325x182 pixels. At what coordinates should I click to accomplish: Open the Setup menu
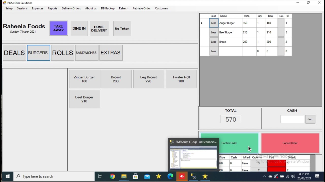click(x=9, y=8)
